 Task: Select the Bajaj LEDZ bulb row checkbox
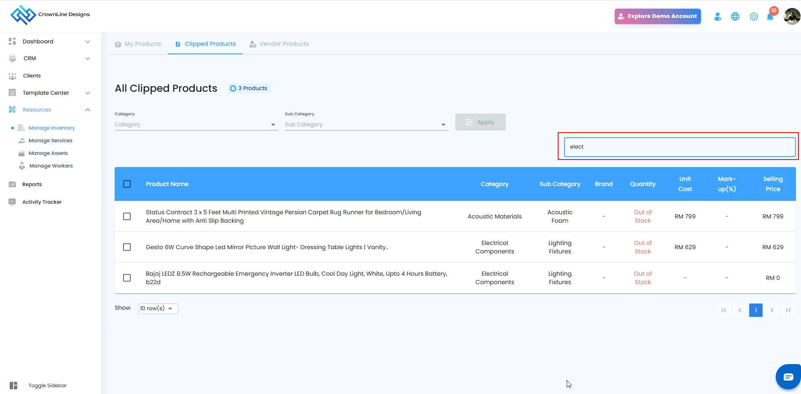(127, 278)
